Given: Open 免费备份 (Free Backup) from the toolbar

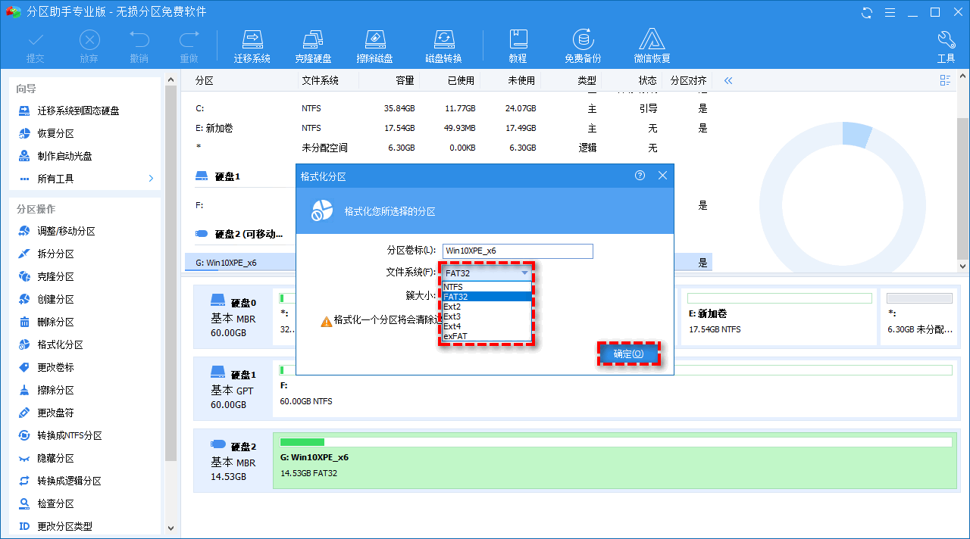Looking at the screenshot, I should click(583, 43).
